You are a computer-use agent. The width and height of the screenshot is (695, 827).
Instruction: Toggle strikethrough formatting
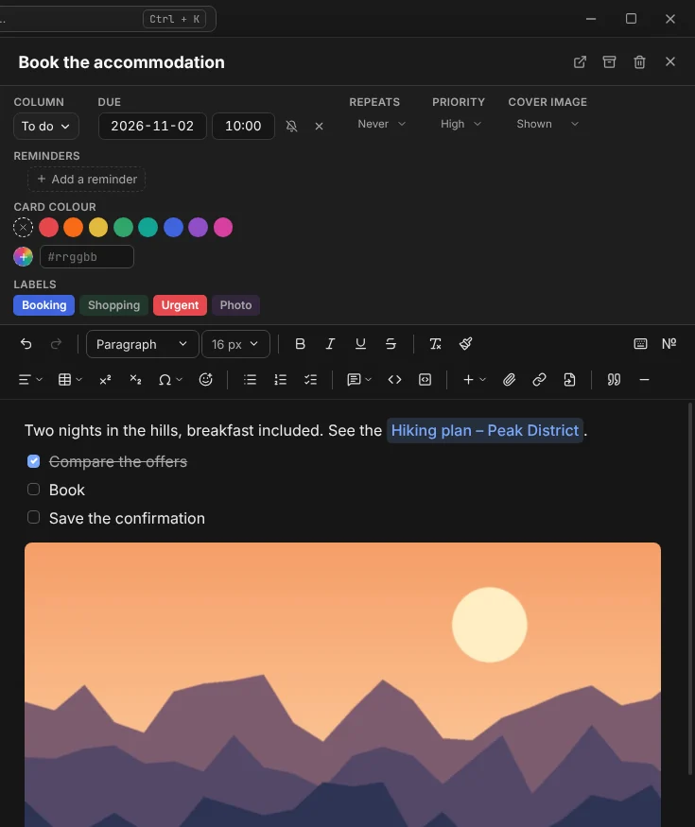tap(391, 344)
